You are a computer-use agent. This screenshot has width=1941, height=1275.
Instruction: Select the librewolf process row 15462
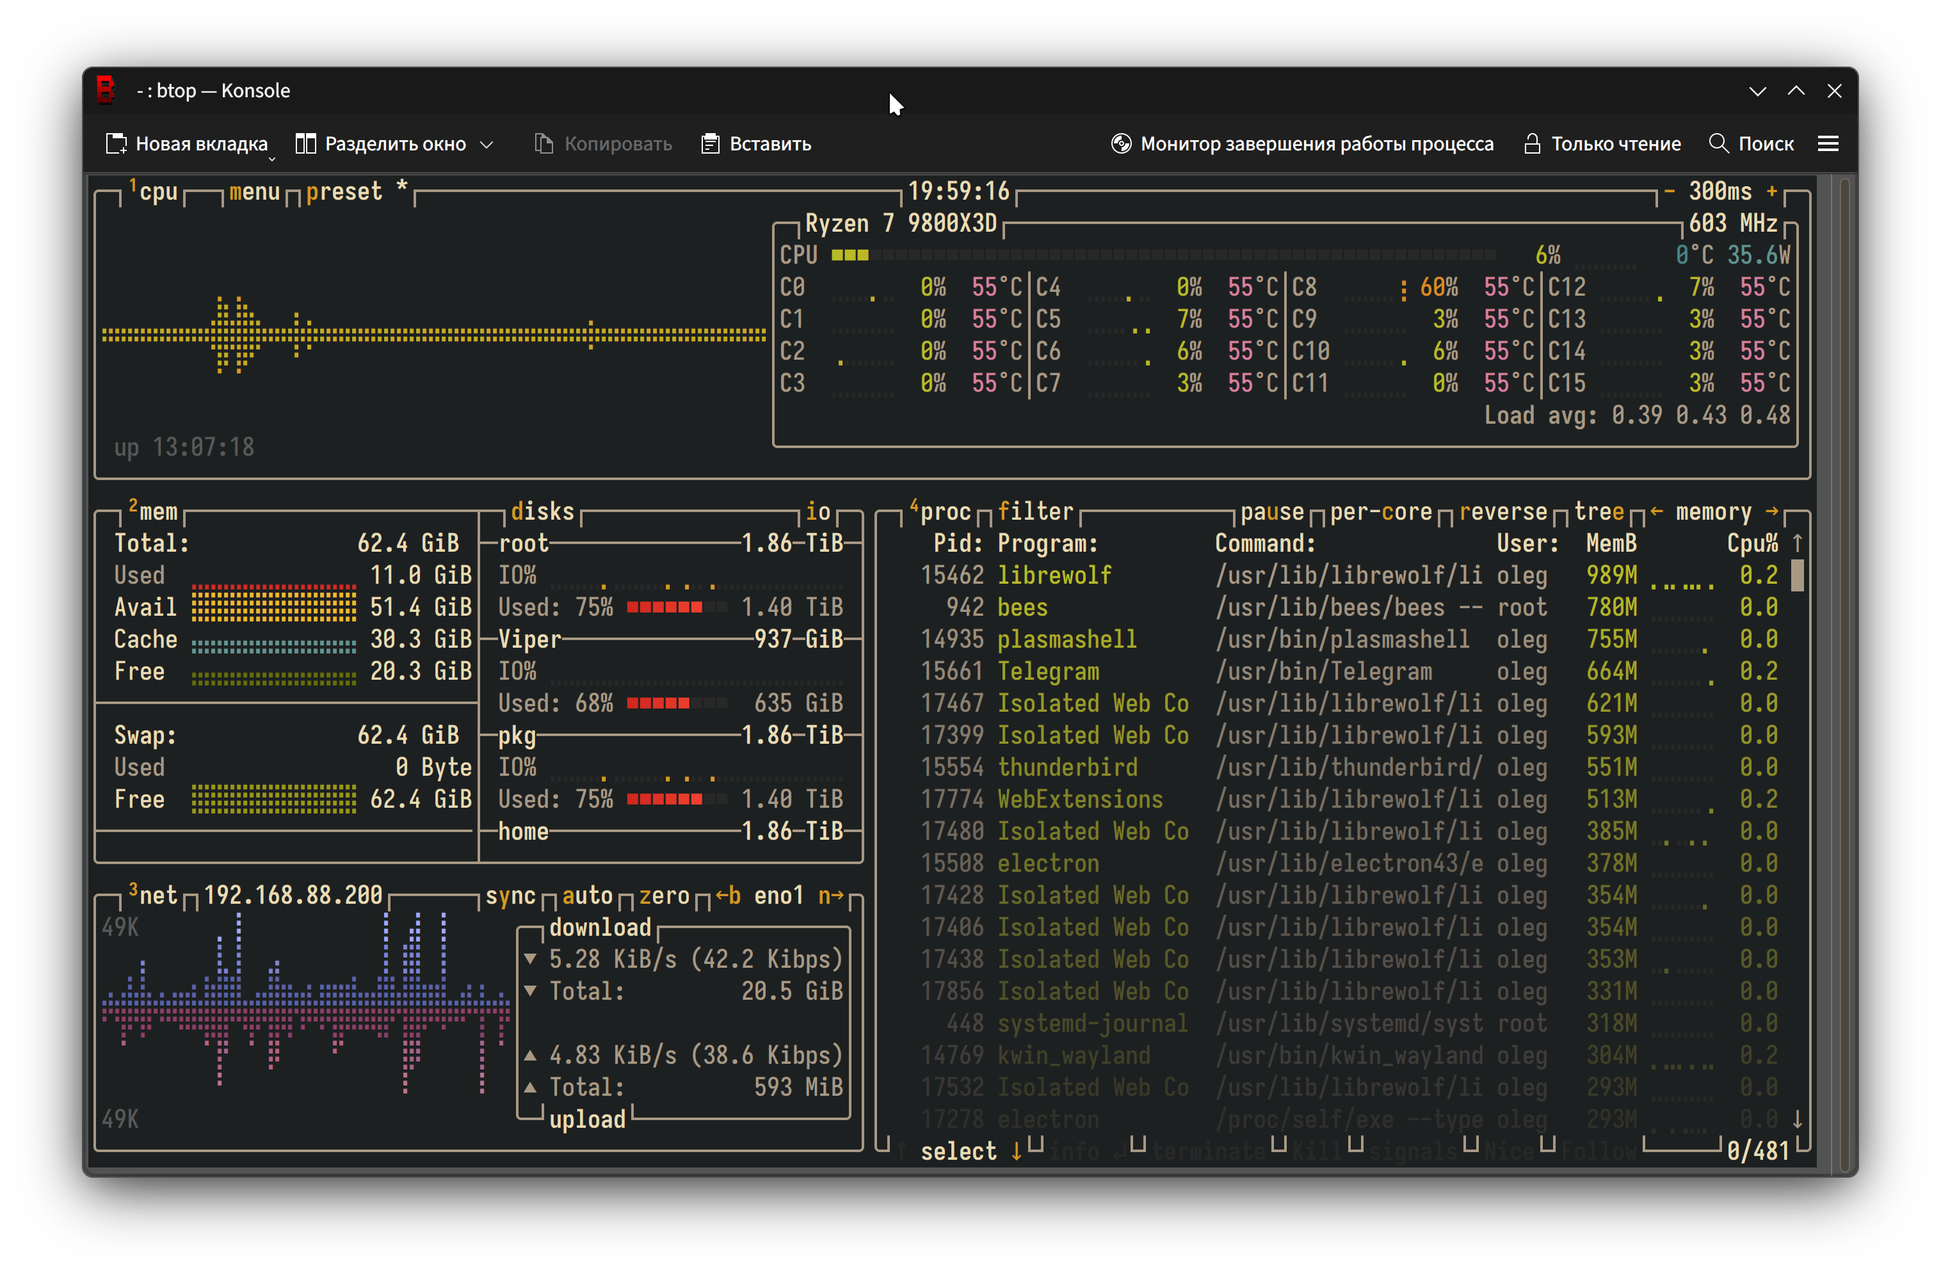[x=1348, y=575]
